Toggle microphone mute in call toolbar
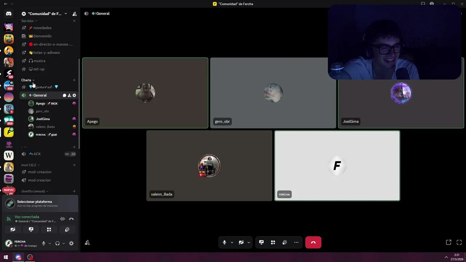This screenshot has width=466, height=262. click(x=224, y=242)
